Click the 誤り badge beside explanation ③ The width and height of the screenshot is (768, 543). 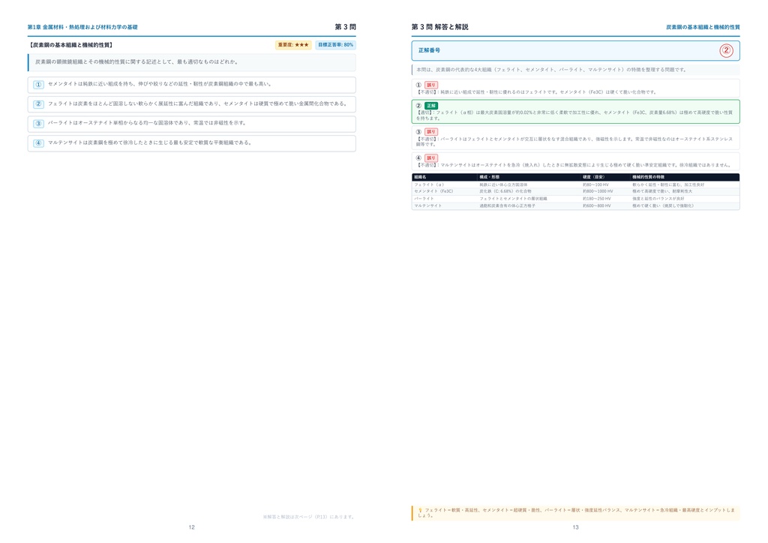coord(431,132)
